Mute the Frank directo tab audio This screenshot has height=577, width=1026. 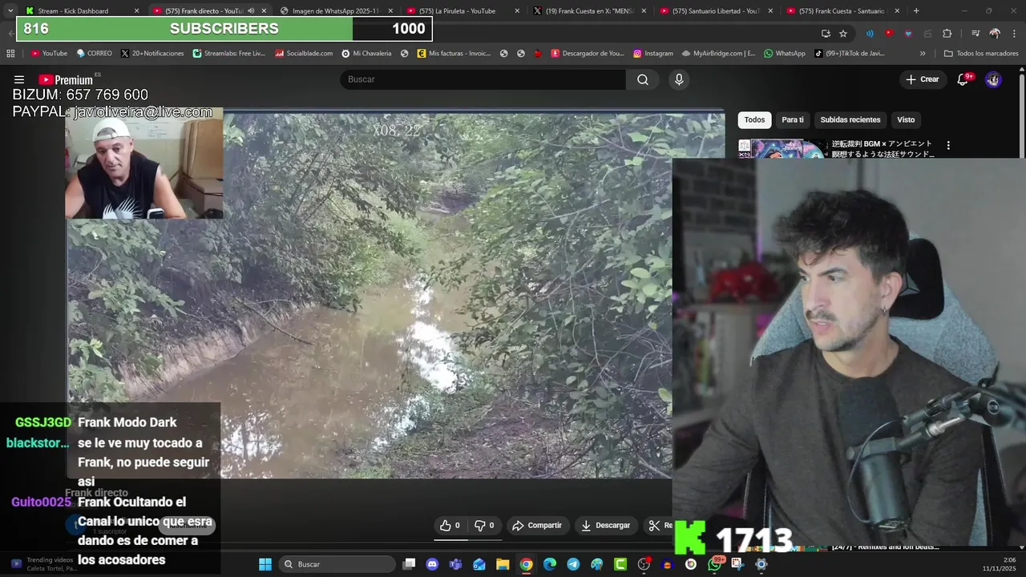(251, 11)
